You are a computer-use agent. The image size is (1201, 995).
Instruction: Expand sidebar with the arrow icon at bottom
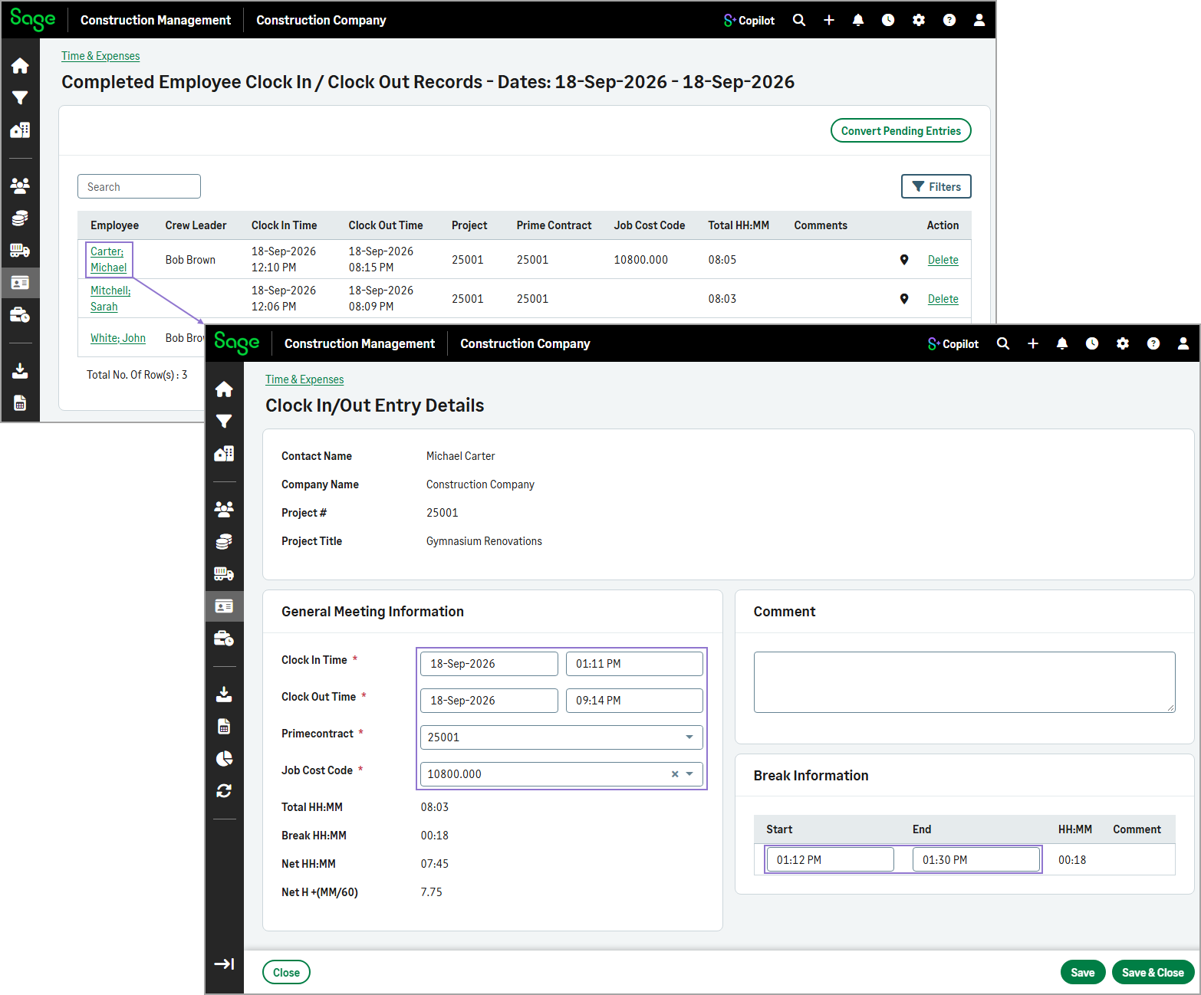(x=224, y=964)
